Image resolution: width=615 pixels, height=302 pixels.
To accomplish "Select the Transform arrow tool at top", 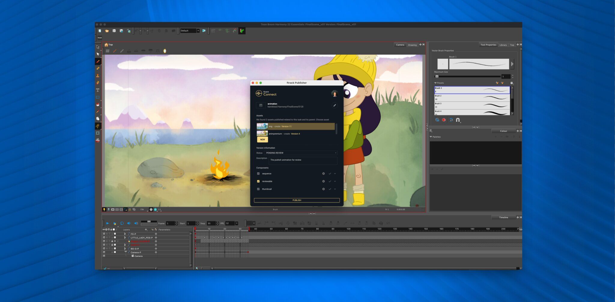I will pyautogui.click(x=98, y=47).
